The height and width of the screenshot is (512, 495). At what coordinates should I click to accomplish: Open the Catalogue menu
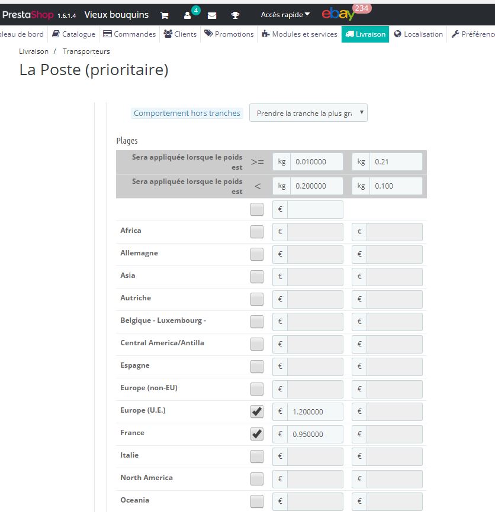coord(74,34)
